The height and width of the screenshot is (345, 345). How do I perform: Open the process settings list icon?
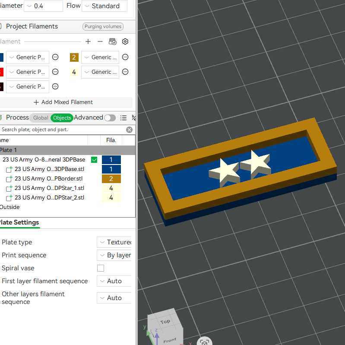123,118
